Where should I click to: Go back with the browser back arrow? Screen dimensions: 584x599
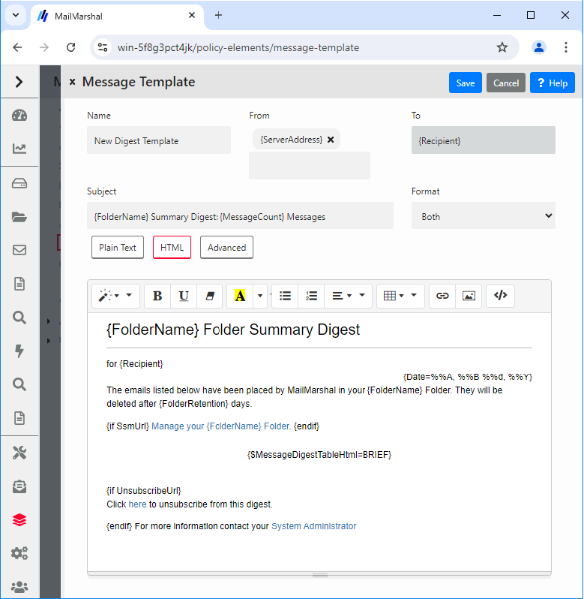click(x=17, y=47)
